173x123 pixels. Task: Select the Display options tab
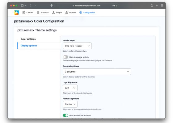[x=39, y=46]
